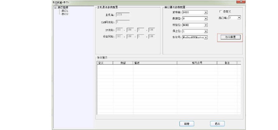Open the 串口号 port number dropdown

(239, 18)
